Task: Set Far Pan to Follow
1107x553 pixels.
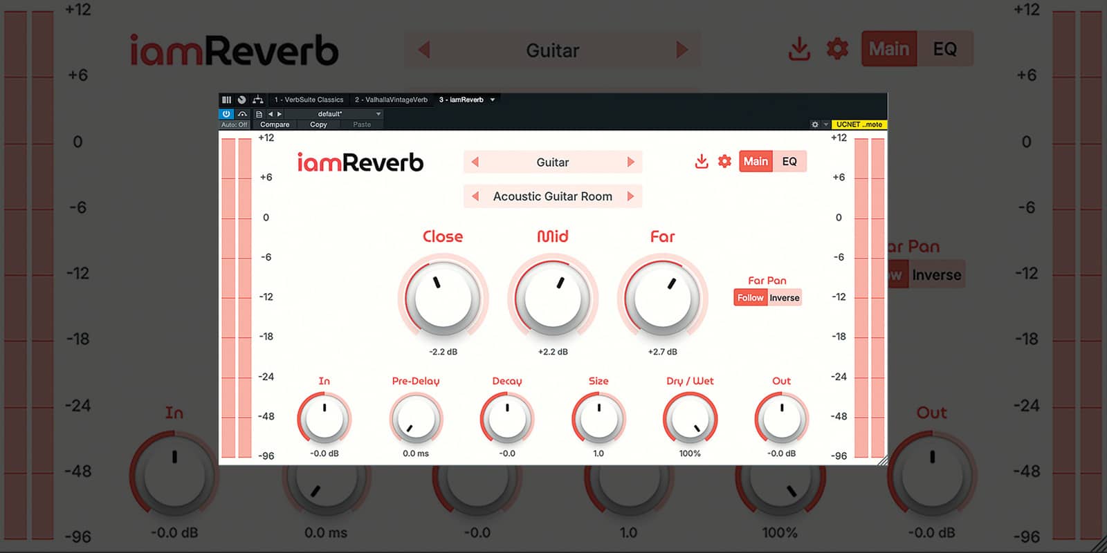Action: click(x=751, y=298)
